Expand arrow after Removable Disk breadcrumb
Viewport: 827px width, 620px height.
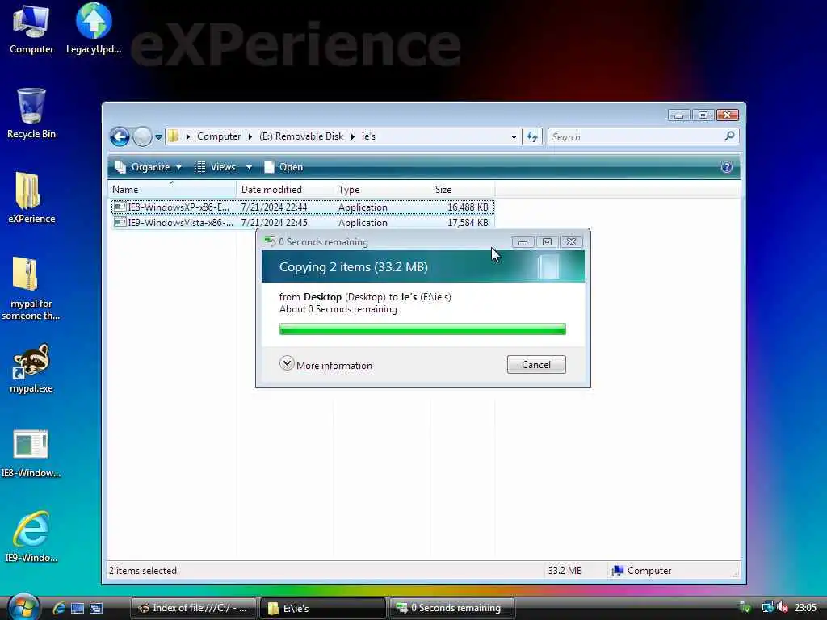pyautogui.click(x=352, y=137)
